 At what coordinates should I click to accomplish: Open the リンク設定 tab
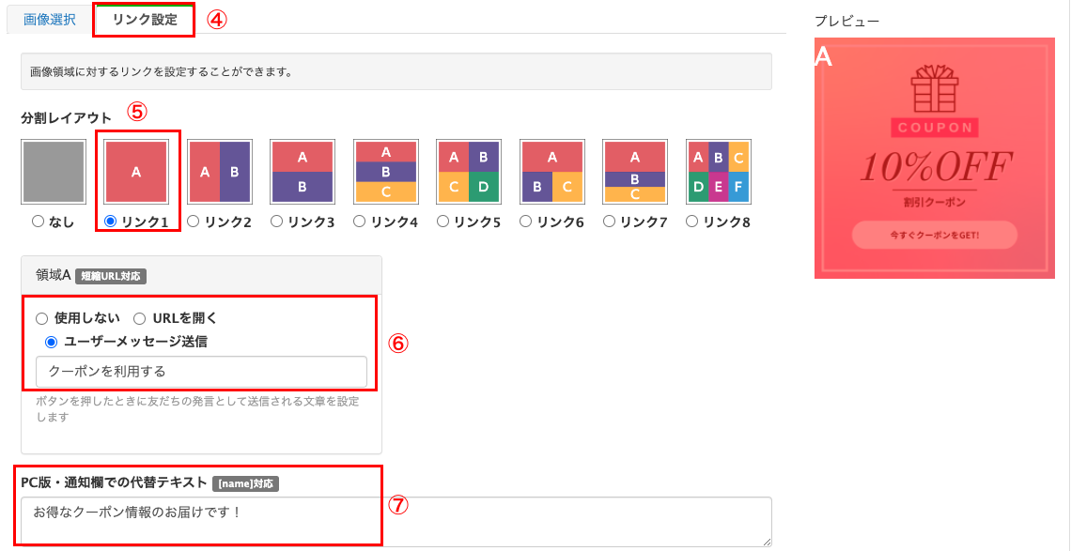coord(144,20)
